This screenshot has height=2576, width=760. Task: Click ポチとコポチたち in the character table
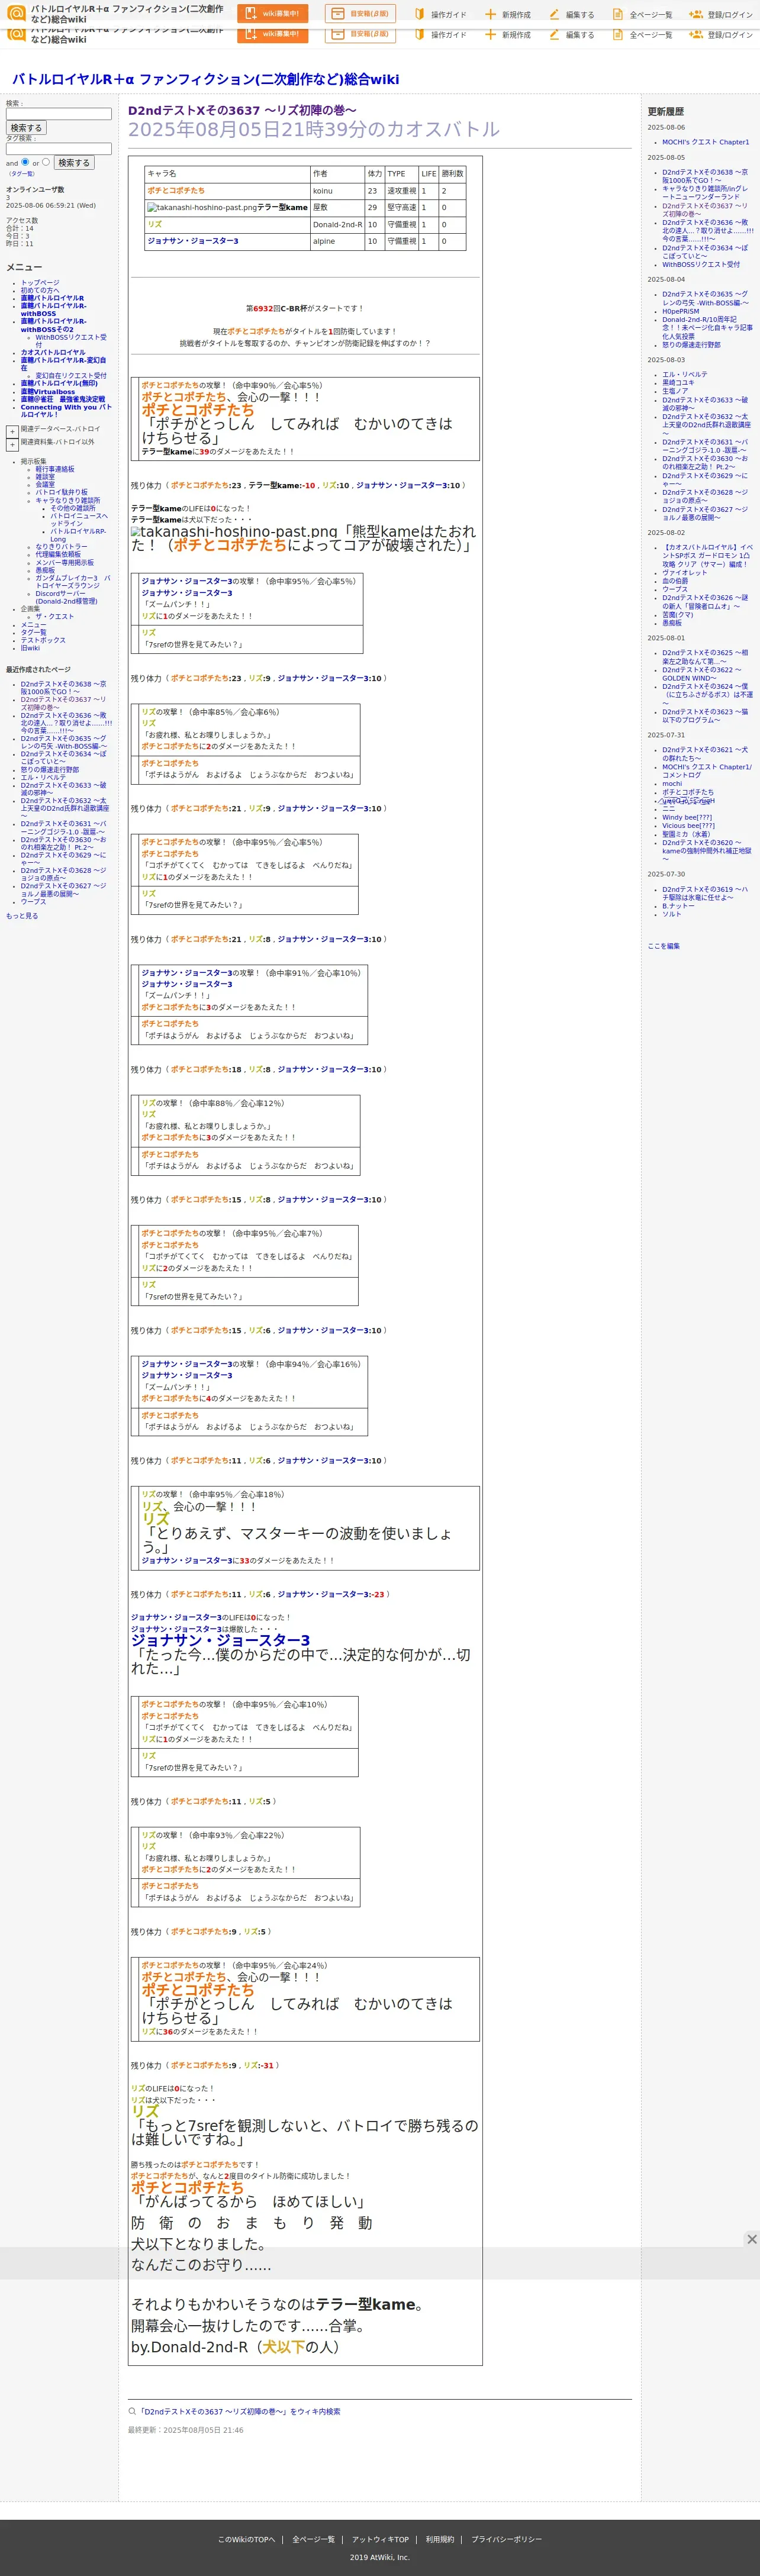pyautogui.click(x=176, y=190)
